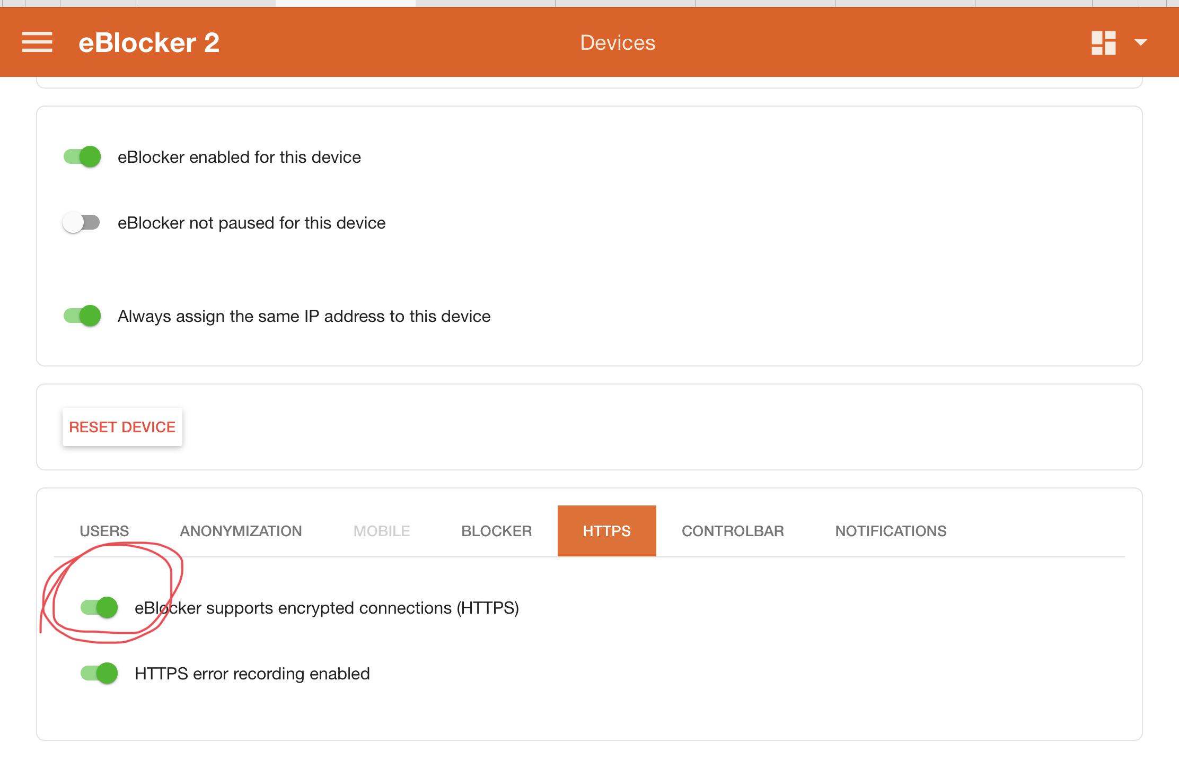1179x777 pixels.
Task: Select the MOBILE tab
Action: (382, 531)
